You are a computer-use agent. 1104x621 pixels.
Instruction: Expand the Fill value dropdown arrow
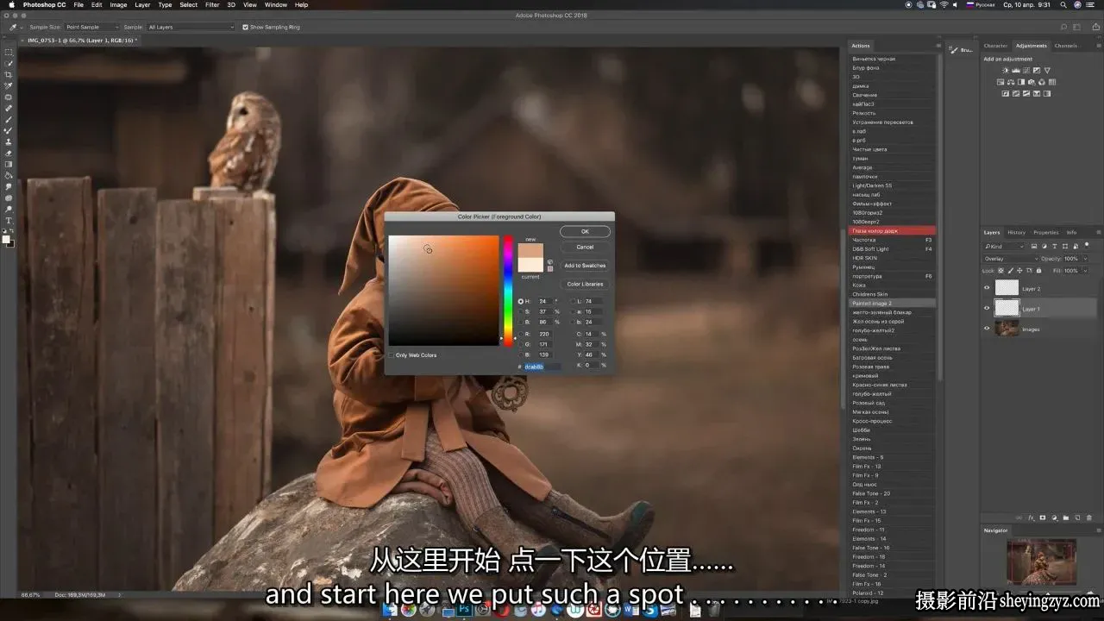(1084, 271)
